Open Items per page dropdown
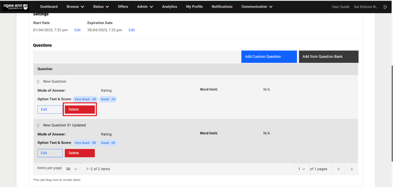Viewport: 393px width, 187px height. pyautogui.click(x=72, y=169)
